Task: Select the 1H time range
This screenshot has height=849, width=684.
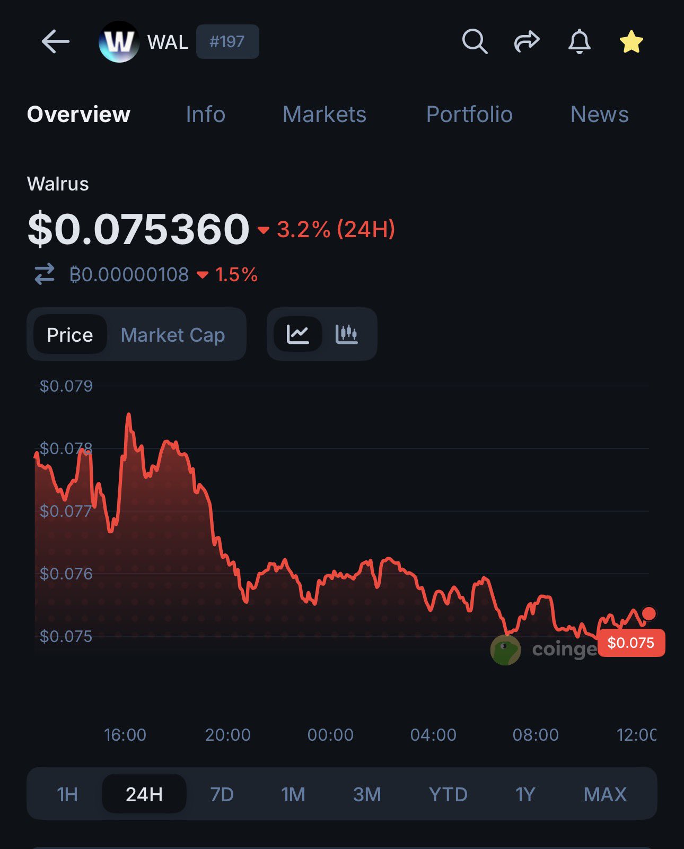Action: tap(67, 794)
